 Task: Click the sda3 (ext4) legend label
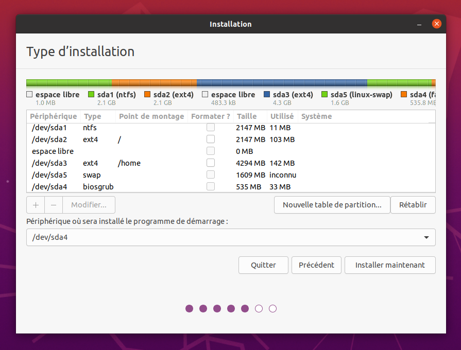pos(293,95)
